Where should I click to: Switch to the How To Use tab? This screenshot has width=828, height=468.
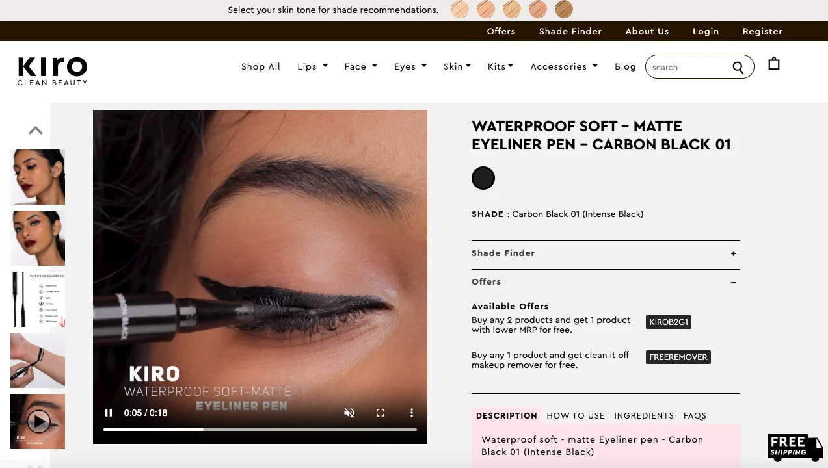(x=576, y=415)
